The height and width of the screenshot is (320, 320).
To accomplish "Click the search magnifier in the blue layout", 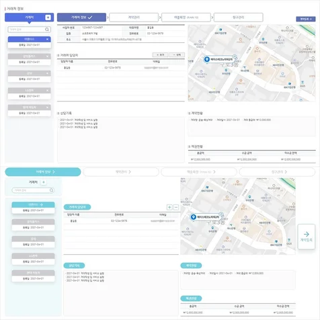I will click(x=47, y=30).
